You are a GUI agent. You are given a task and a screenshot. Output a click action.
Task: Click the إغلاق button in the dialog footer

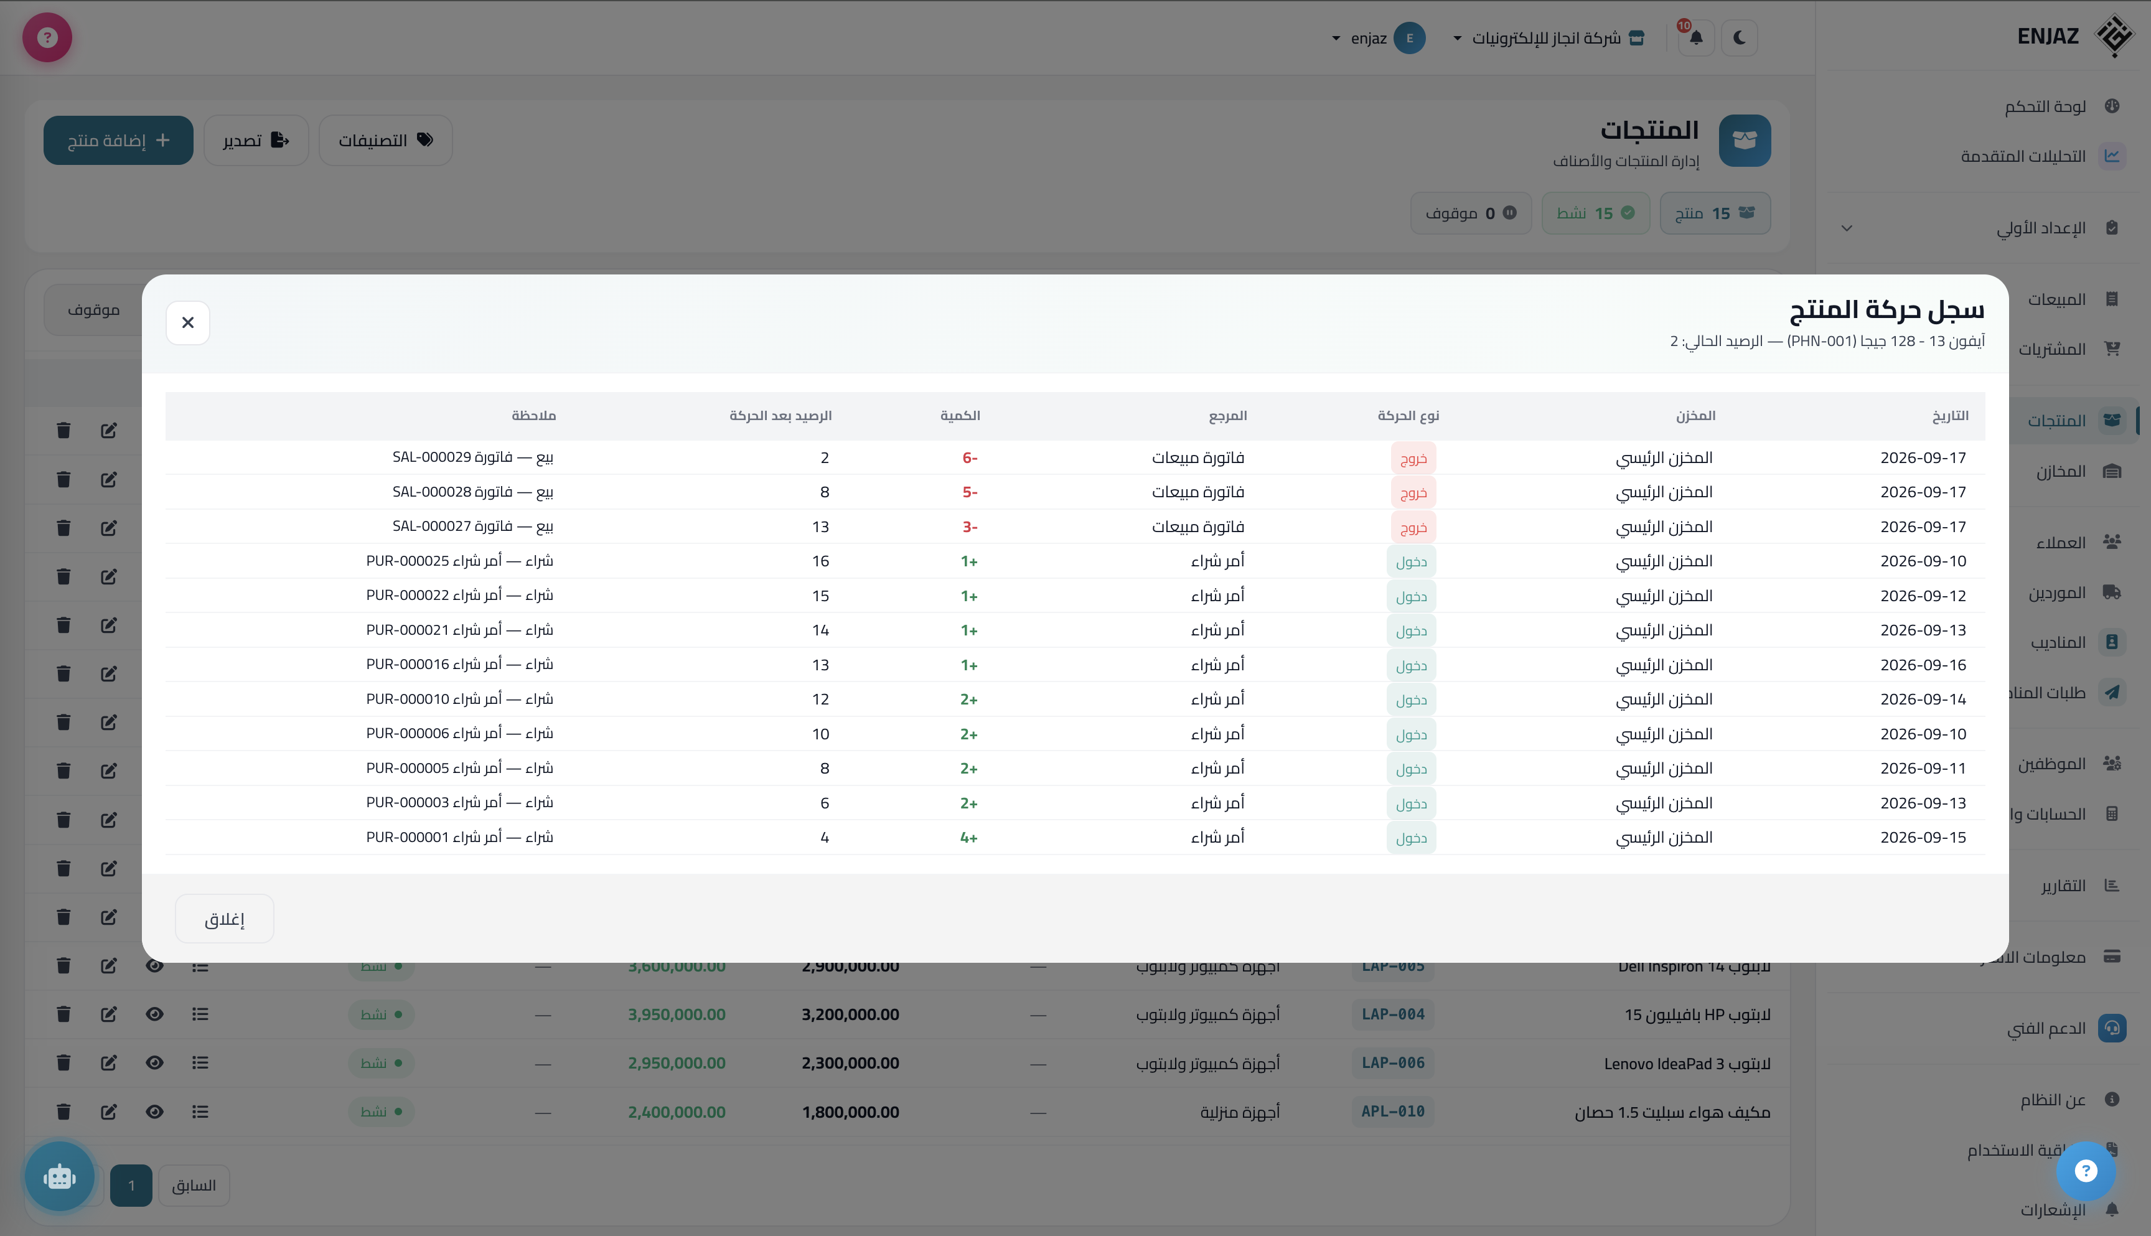(224, 919)
